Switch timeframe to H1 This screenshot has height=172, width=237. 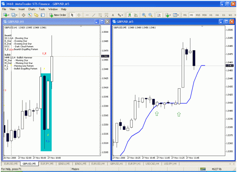(211, 15)
